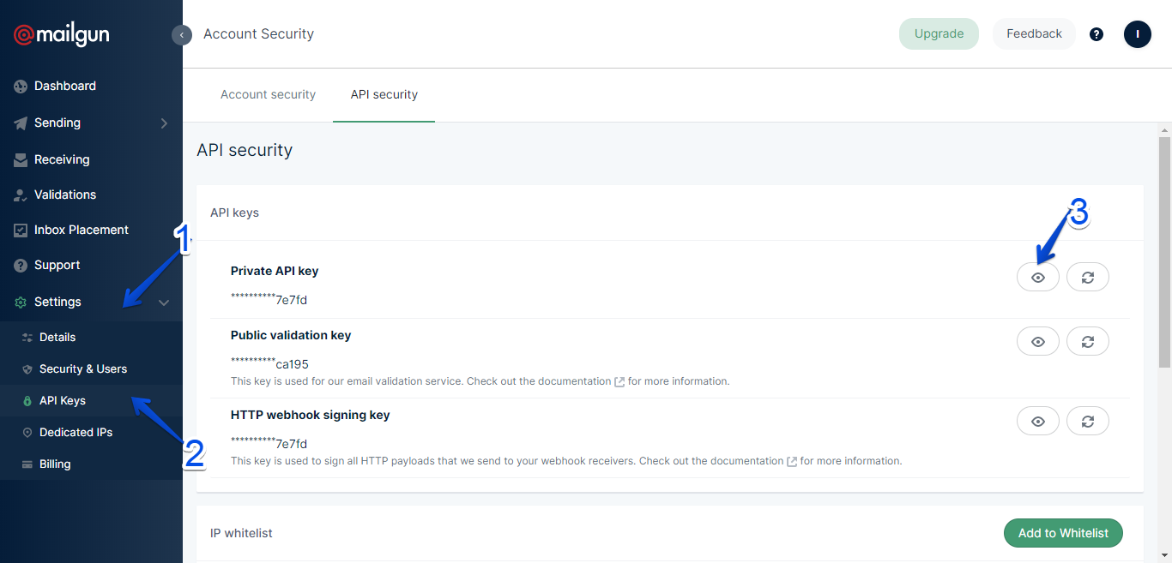
Task: Click the page vertical scrollbar
Action: tap(1164, 257)
